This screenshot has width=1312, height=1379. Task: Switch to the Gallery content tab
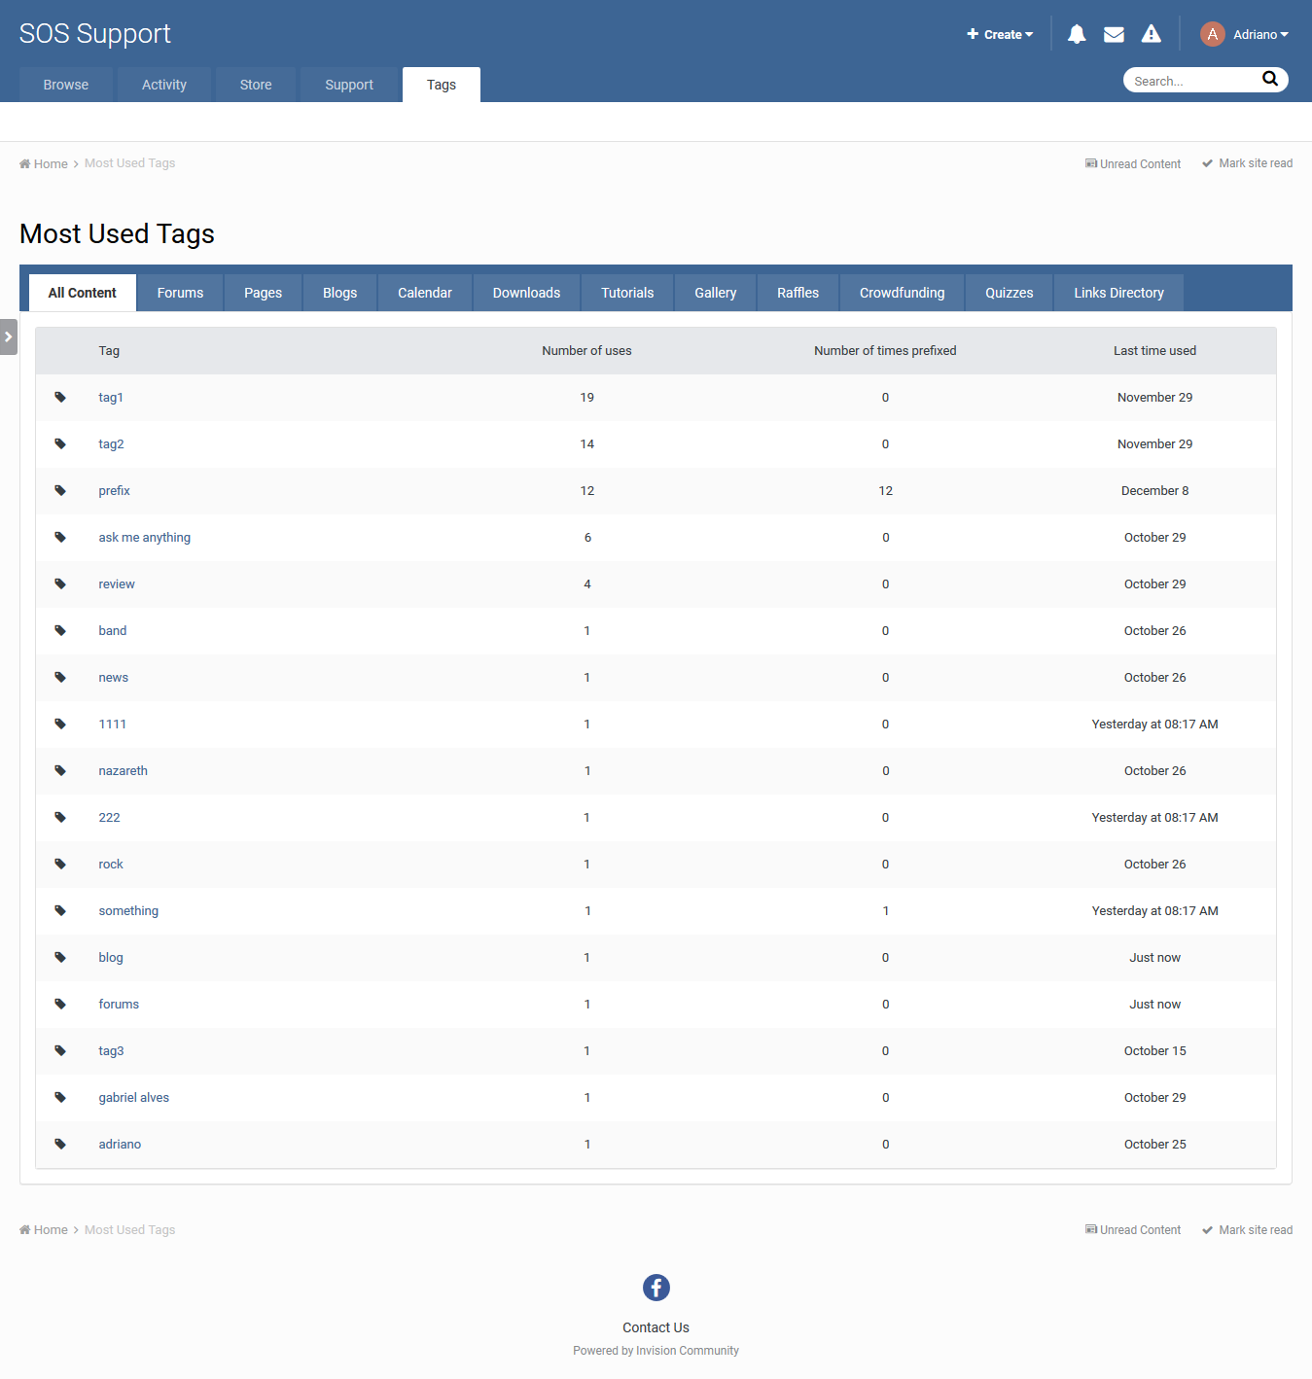[x=715, y=293]
